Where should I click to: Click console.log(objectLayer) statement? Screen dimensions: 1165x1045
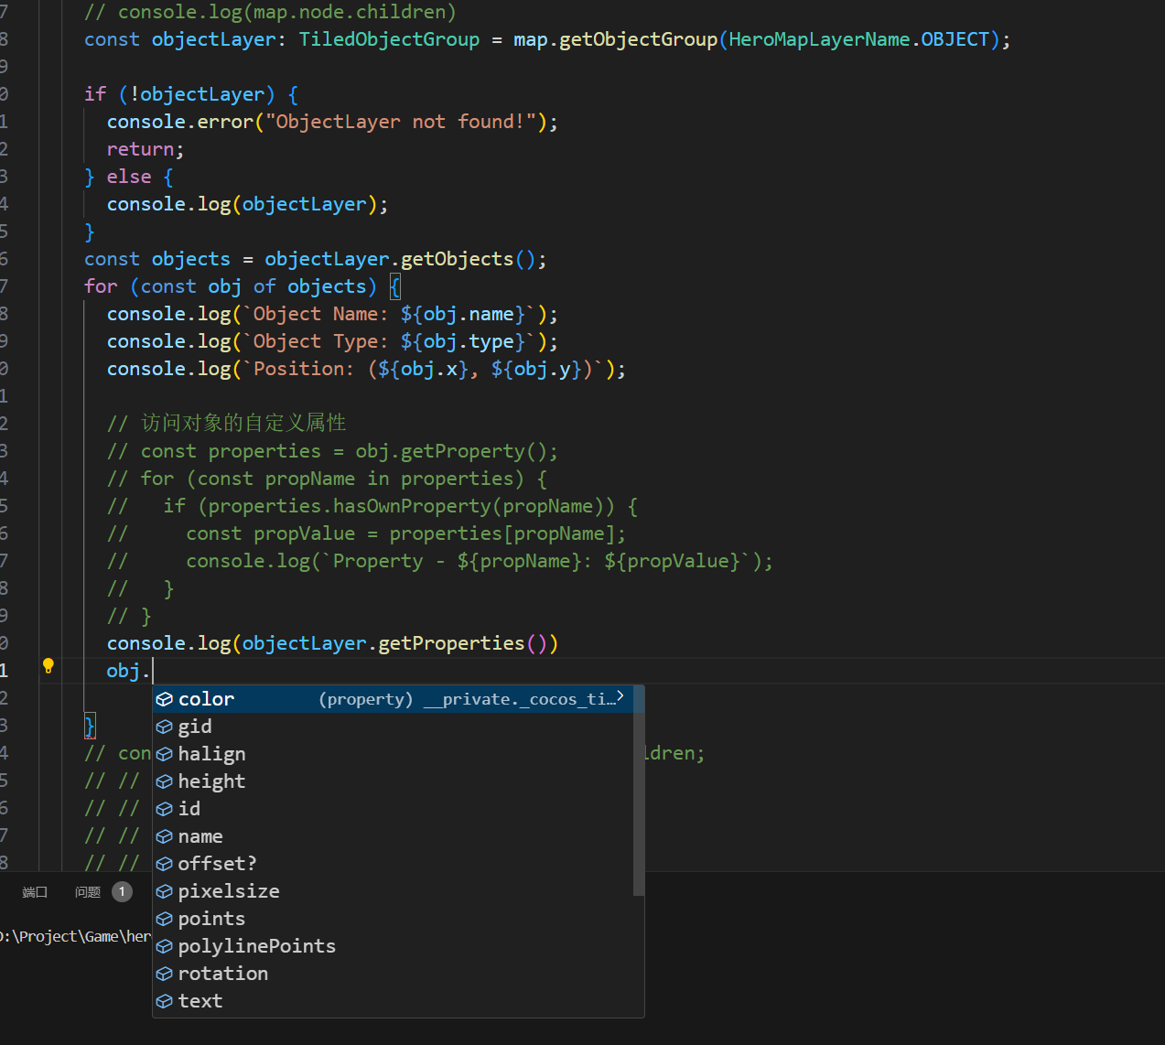pos(247,204)
